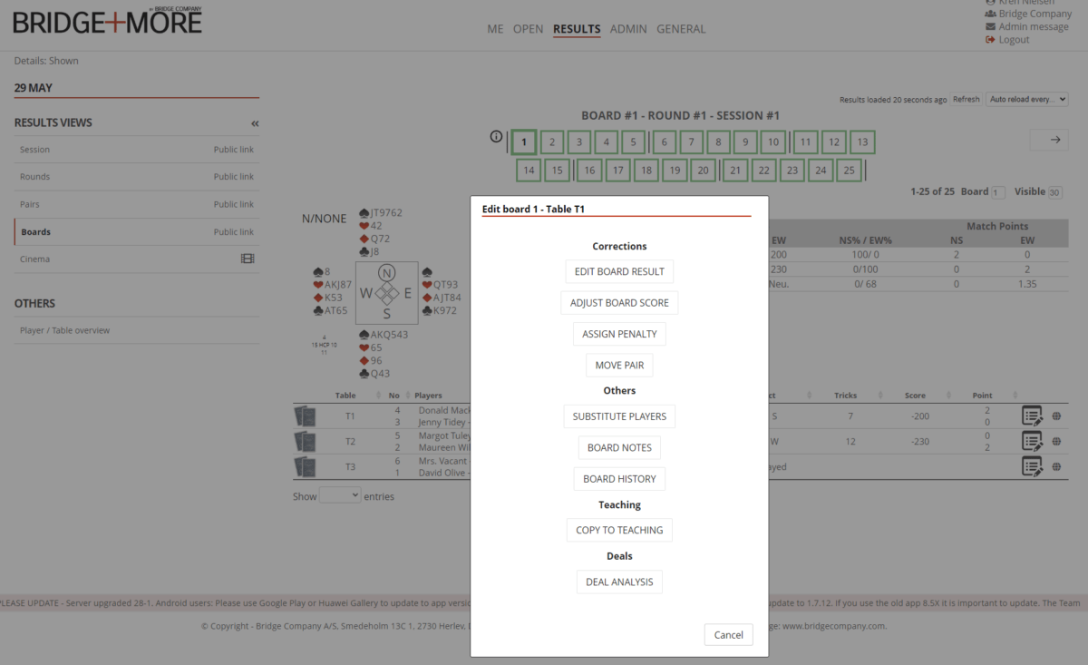Open the Cinema film icon
Image resolution: width=1088 pixels, height=665 pixels.
click(248, 259)
